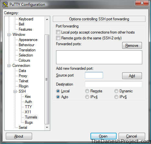Image resolution: width=151 pixels, height=144 pixels.
Task: Click the Source port input field
Action: point(94,75)
